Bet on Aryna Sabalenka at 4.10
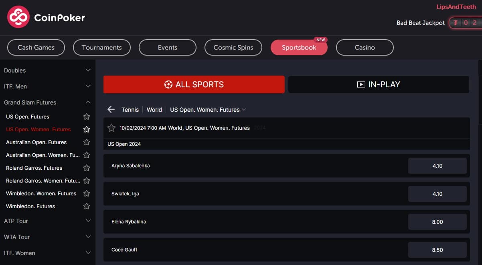The height and width of the screenshot is (265, 482). (437, 166)
